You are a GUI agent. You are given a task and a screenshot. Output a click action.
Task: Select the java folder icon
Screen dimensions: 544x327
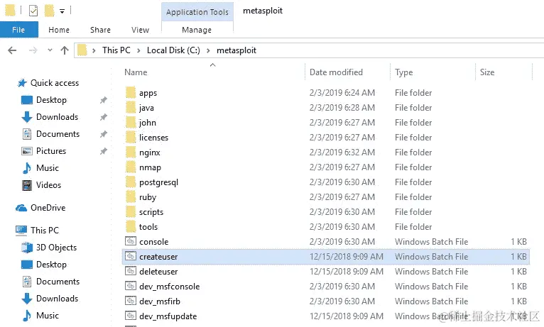coord(131,107)
